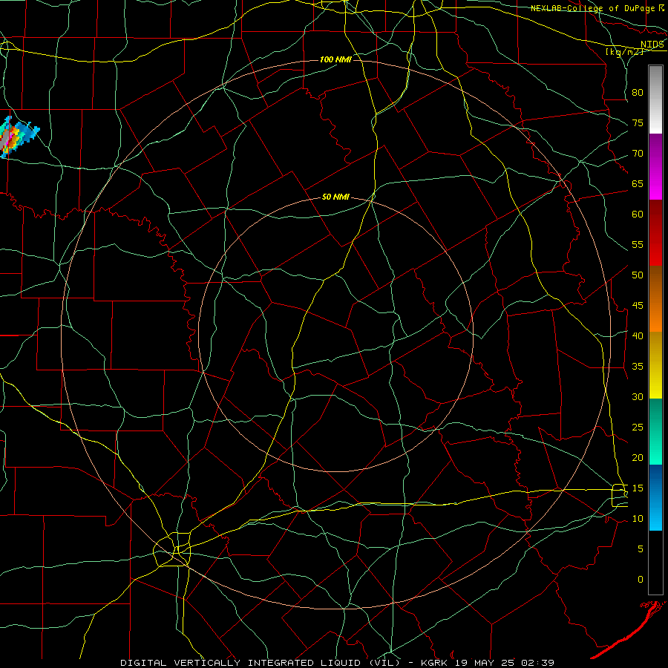Click the scale value 80
The width and height of the screenshot is (668, 668).
tap(638, 93)
